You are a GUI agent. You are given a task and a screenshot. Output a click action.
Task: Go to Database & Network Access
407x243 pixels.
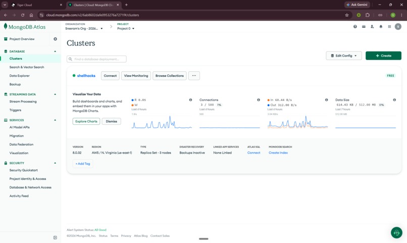[x=30, y=187]
